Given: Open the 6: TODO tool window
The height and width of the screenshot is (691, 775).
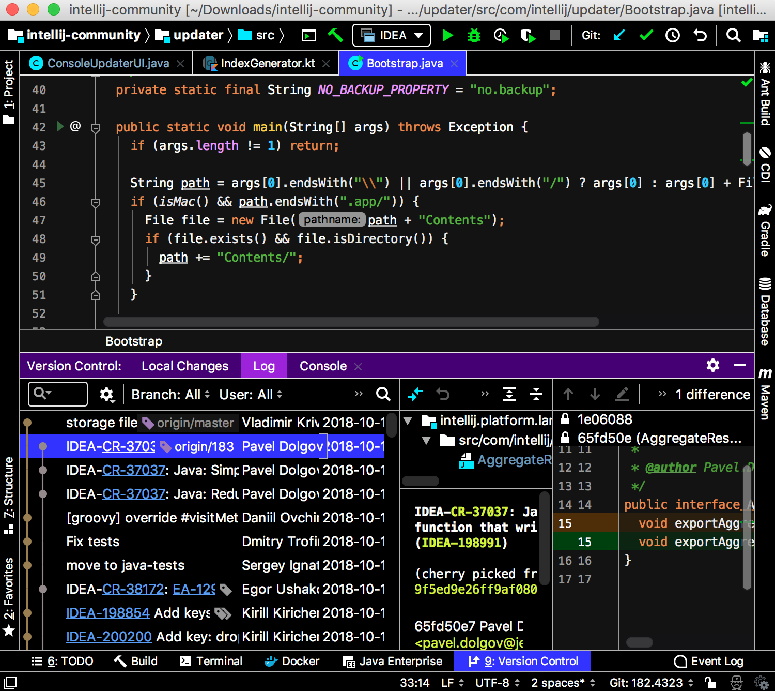Looking at the screenshot, I should (x=62, y=661).
